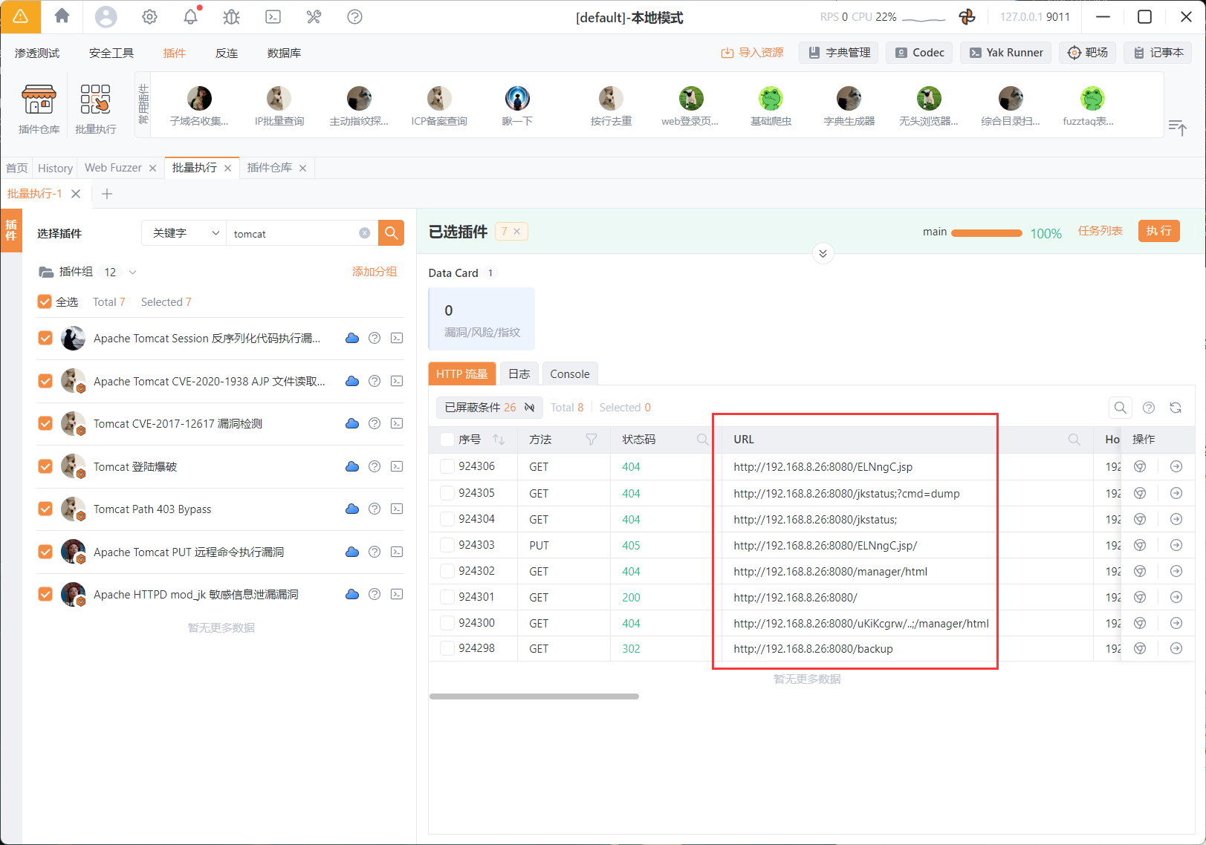Expand the 插件组 plugin group dropdown
Image resolution: width=1206 pixels, height=845 pixels.
133,273
